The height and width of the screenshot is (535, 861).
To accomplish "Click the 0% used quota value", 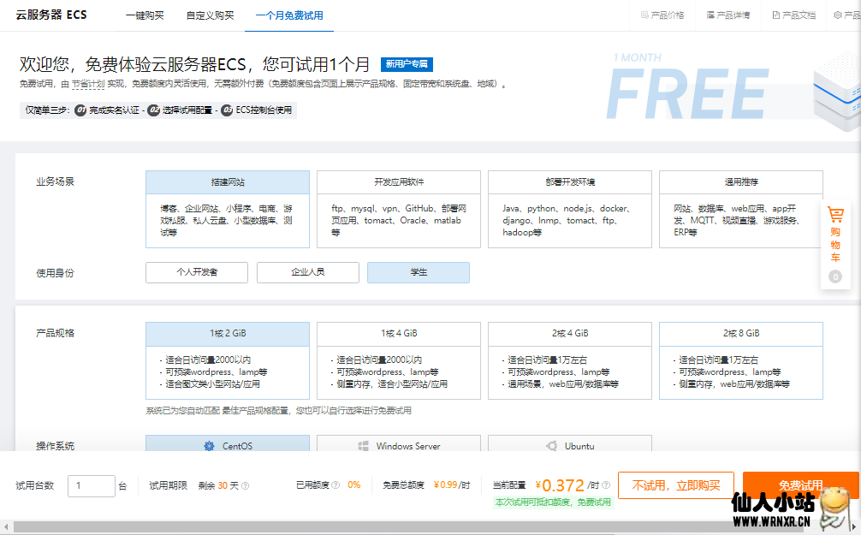I will pyautogui.click(x=354, y=485).
